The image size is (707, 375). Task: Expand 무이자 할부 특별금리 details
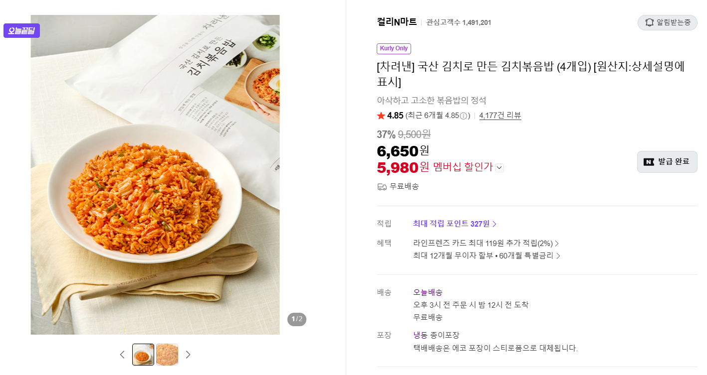point(486,256)
